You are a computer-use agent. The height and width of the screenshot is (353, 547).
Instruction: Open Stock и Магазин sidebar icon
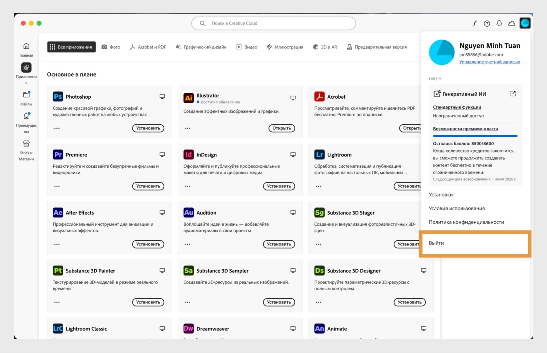coord(26,143)
